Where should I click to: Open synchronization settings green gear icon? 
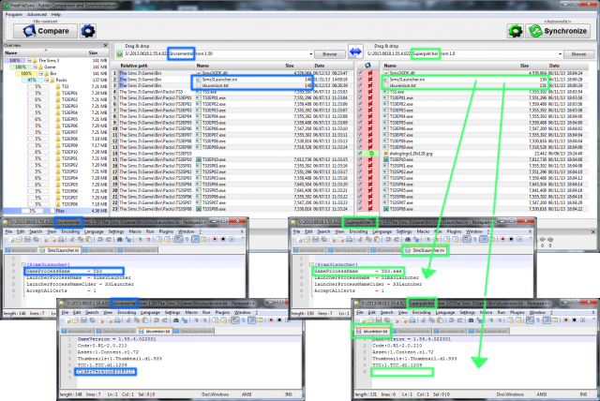514,31
